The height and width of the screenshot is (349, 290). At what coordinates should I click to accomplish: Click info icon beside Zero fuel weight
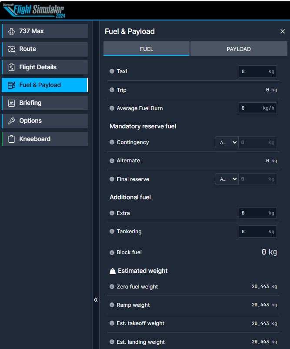(112, 287)
